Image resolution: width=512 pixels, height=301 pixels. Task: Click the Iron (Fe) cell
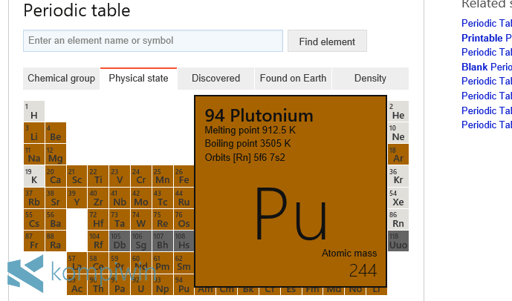(x=184, y=176)
